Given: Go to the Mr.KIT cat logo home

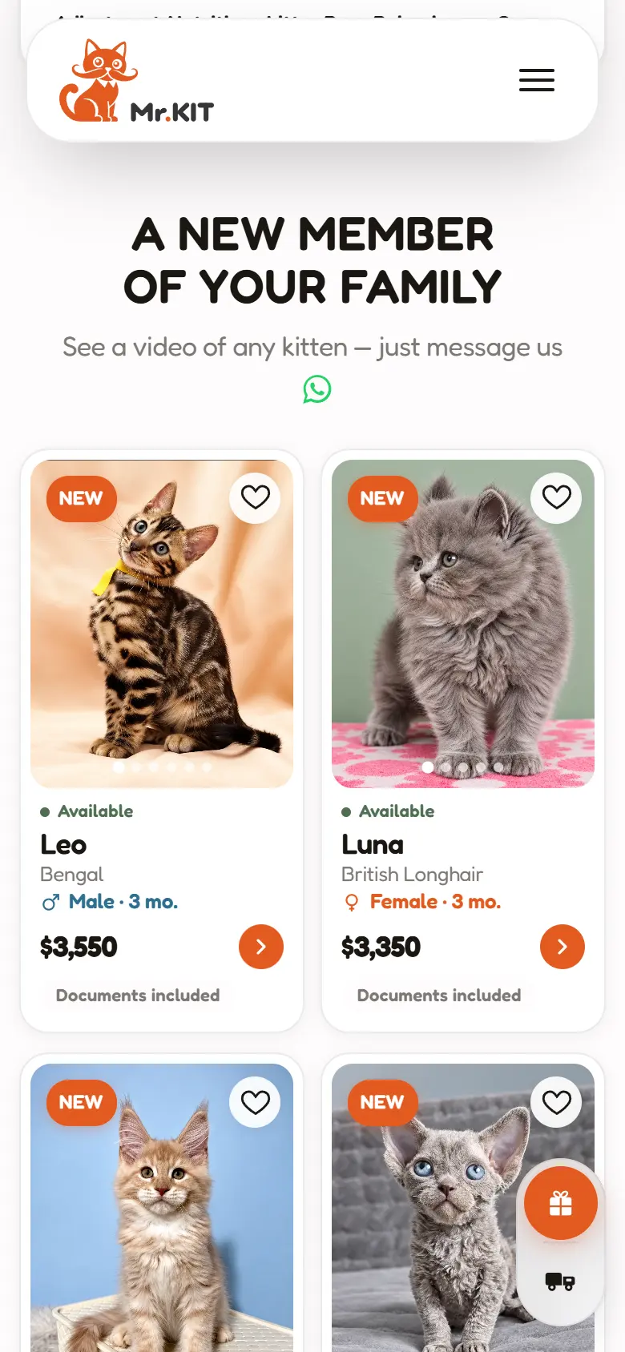Looking at the screenshot, I should 137,81.
